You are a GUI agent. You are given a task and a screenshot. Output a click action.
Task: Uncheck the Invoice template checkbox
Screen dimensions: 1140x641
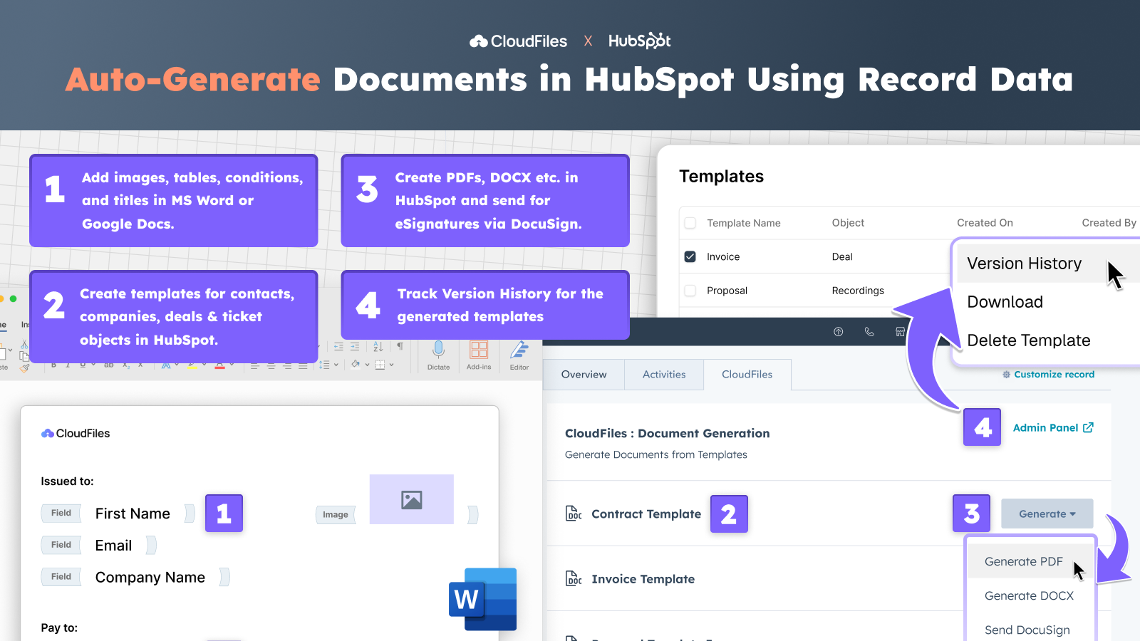pyautogui.click(x=690, y=256)
